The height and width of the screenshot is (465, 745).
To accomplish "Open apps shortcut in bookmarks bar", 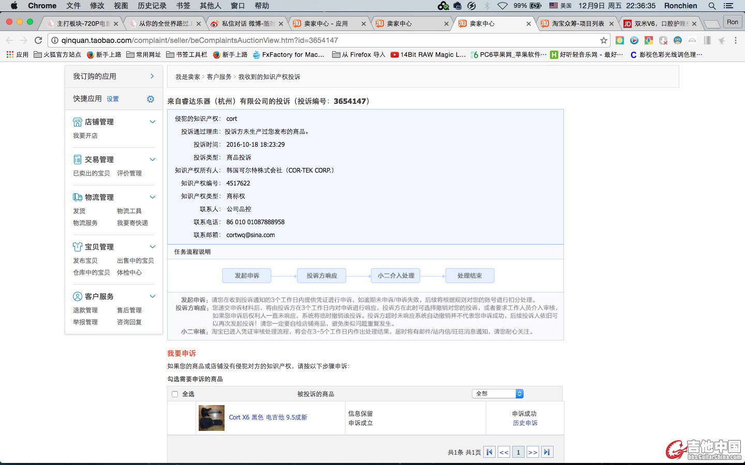I will click(17, 54).
